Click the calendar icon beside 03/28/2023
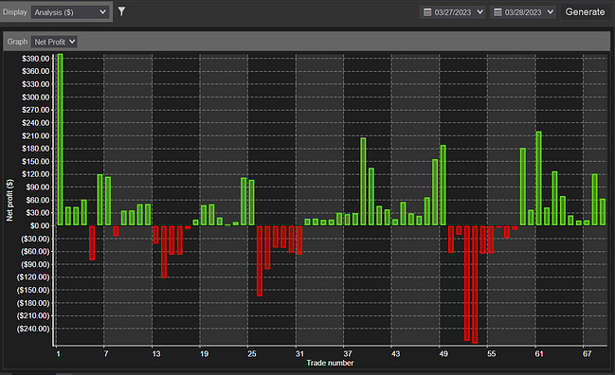Viewport: 615px width, 375px height. [497, 12]
